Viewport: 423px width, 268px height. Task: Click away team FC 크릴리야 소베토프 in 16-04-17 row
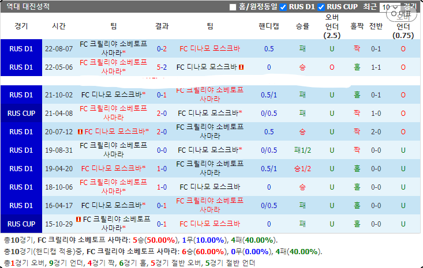click(210, 205)
